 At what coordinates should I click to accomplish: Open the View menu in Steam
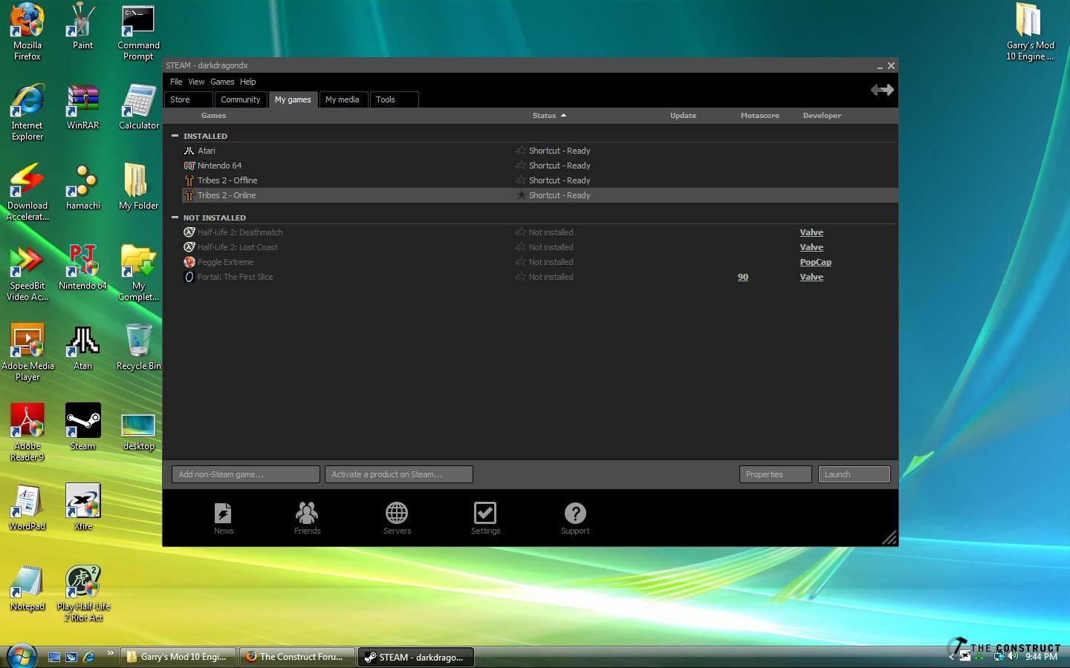(196, 82)
